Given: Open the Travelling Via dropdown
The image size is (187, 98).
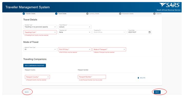Looking at the screenshot, I should click(x=75, y=32).
